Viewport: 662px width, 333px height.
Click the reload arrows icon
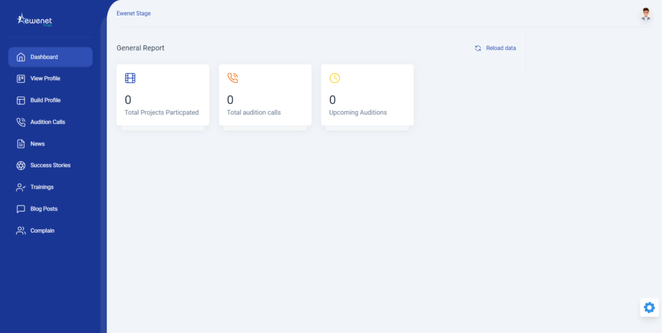click(478, 48)
